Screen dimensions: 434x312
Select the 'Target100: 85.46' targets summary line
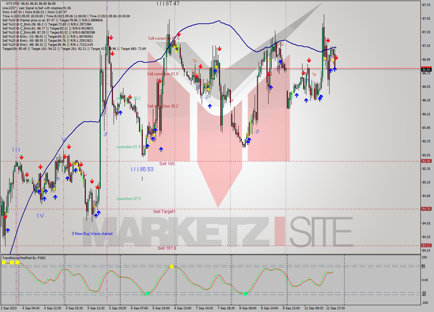coord(74,48)
